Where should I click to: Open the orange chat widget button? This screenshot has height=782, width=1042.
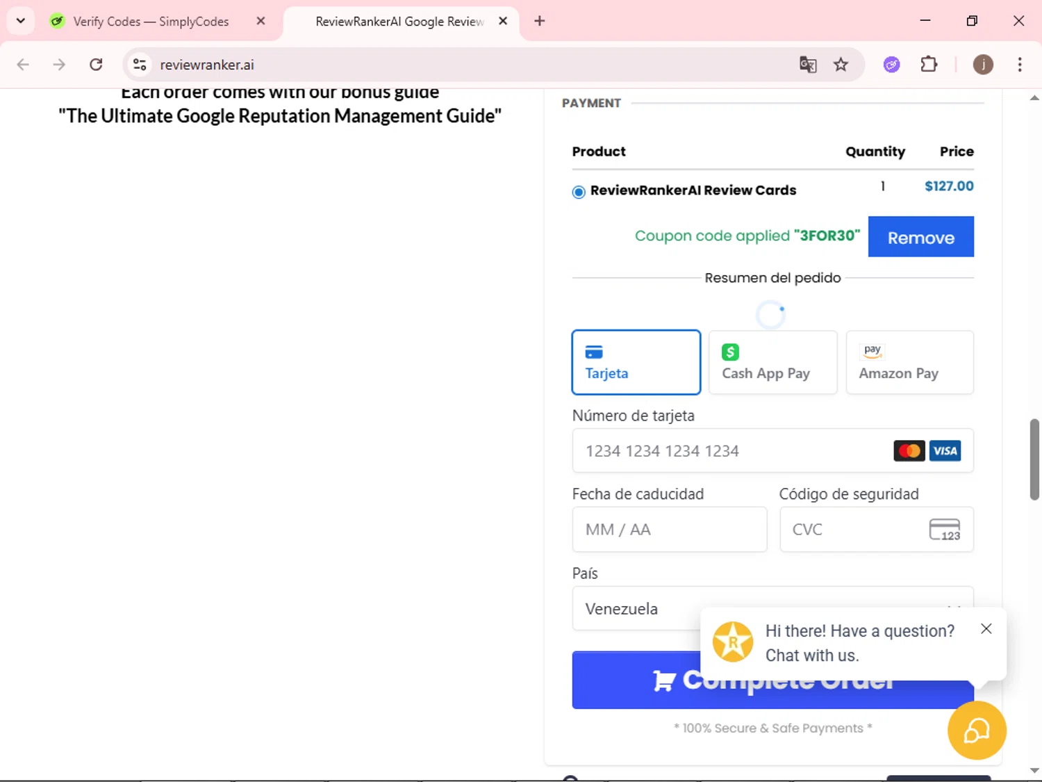977,731
